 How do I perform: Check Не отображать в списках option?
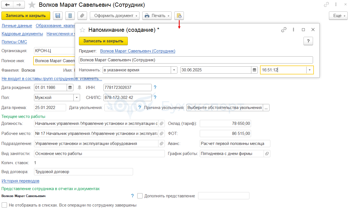click(4, 205)
